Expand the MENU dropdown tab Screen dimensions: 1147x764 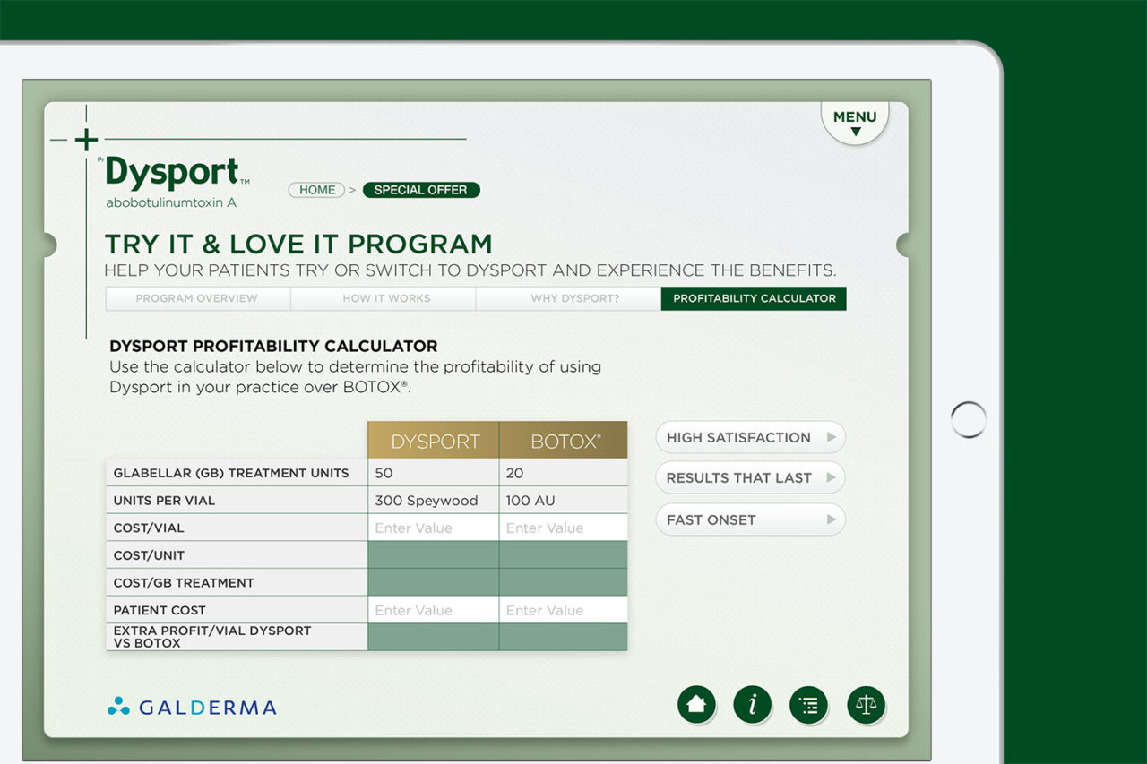[855, 123]
